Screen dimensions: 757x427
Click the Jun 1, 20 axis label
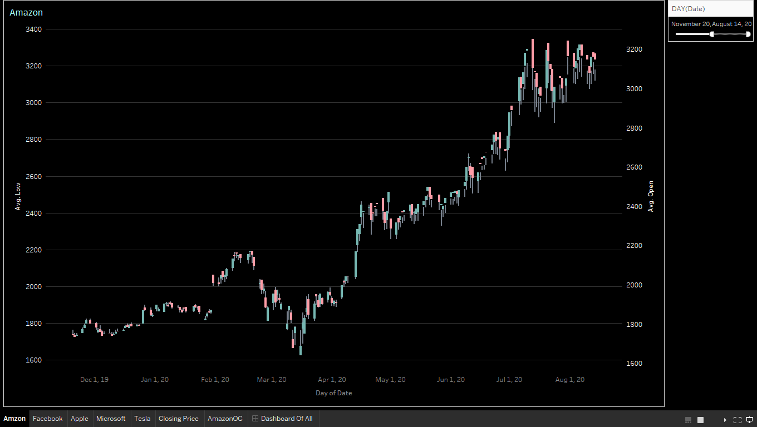point(451,380)
